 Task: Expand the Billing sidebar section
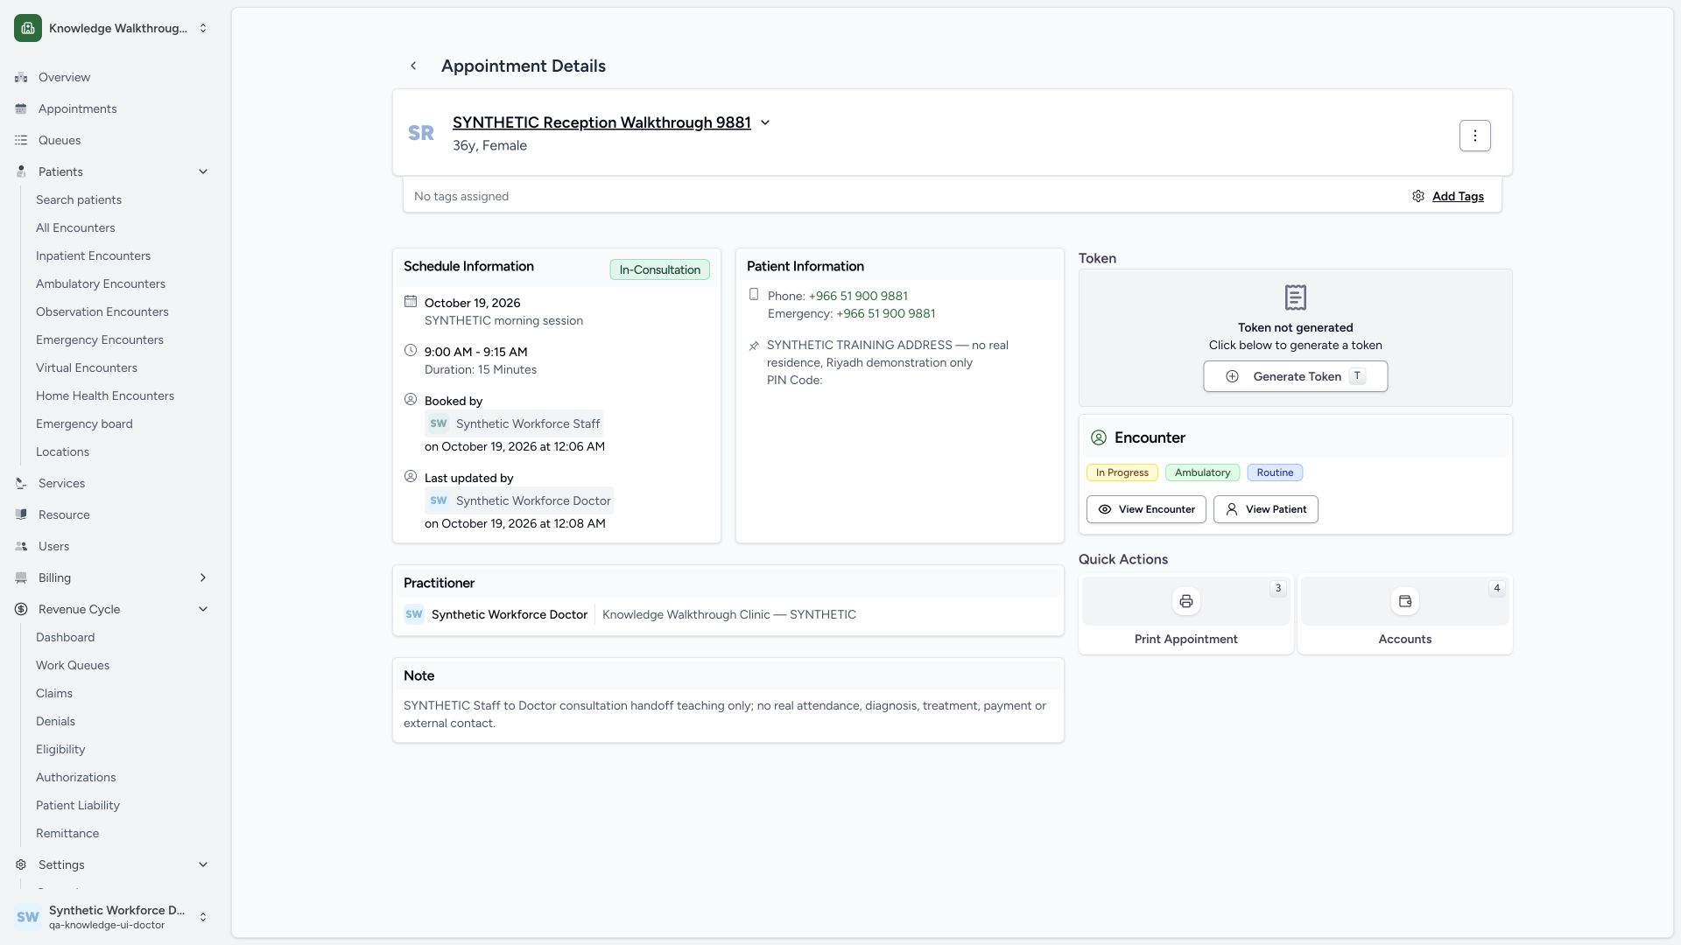tap(203, 578)
